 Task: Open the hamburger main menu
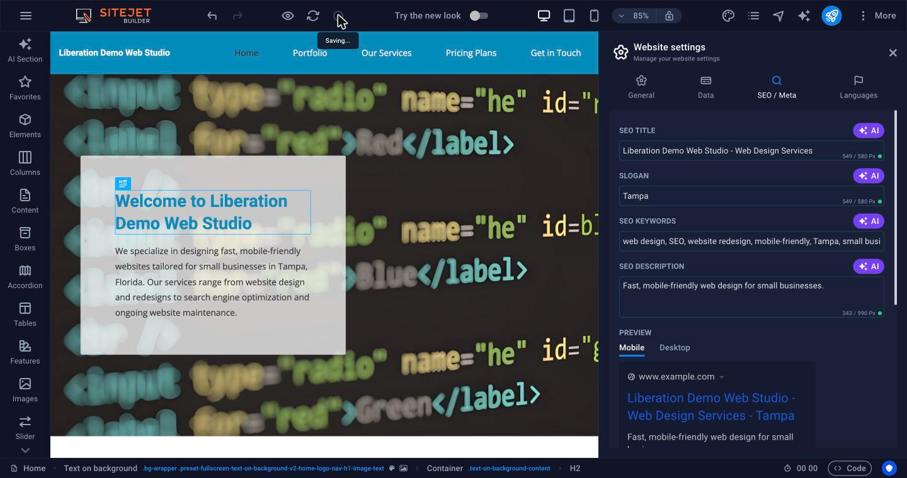pyautogui.click(x=26, y=16)
